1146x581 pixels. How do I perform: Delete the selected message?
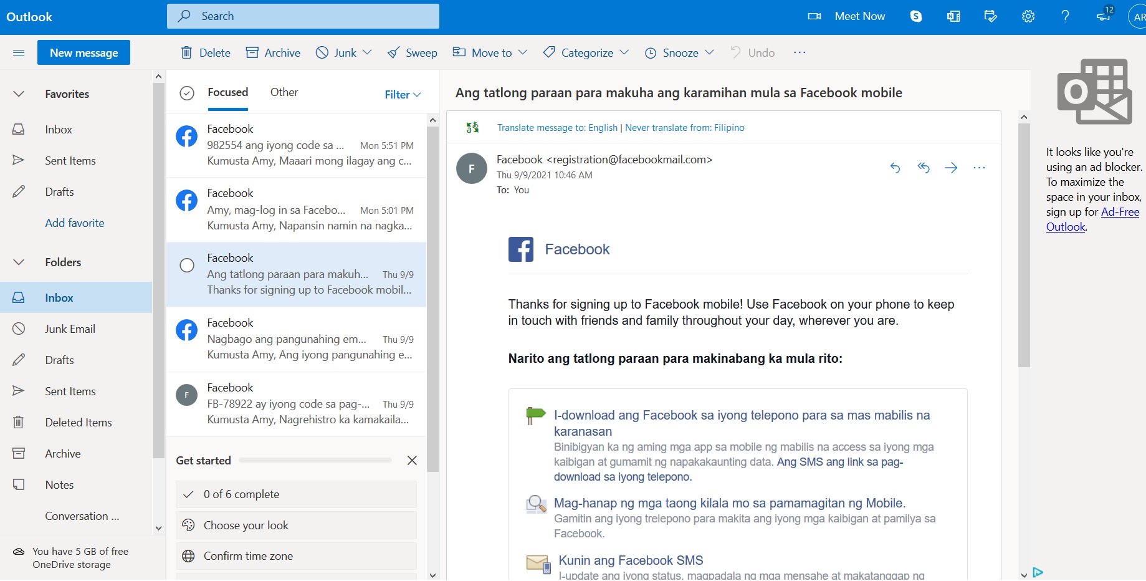click(206, 53)
